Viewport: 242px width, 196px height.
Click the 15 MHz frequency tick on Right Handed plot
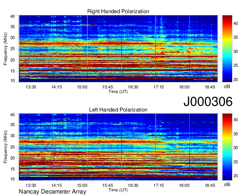(x=12, y=71)
